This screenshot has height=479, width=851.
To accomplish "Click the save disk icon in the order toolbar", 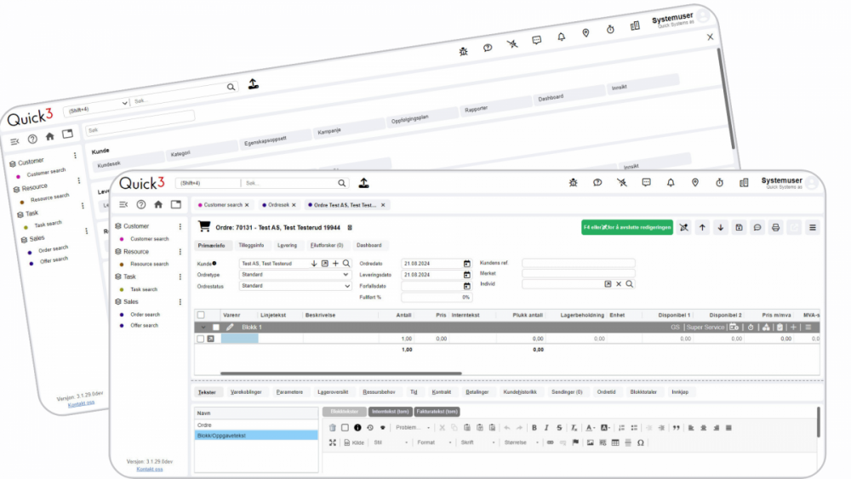I will coord(739,227).
